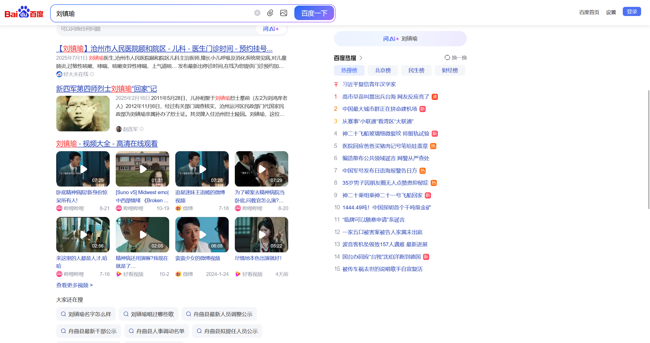Viewport: 650px width, 343px height.
Task: Expand the arrow next to 赵连军 author
Action: click(142, 129)
